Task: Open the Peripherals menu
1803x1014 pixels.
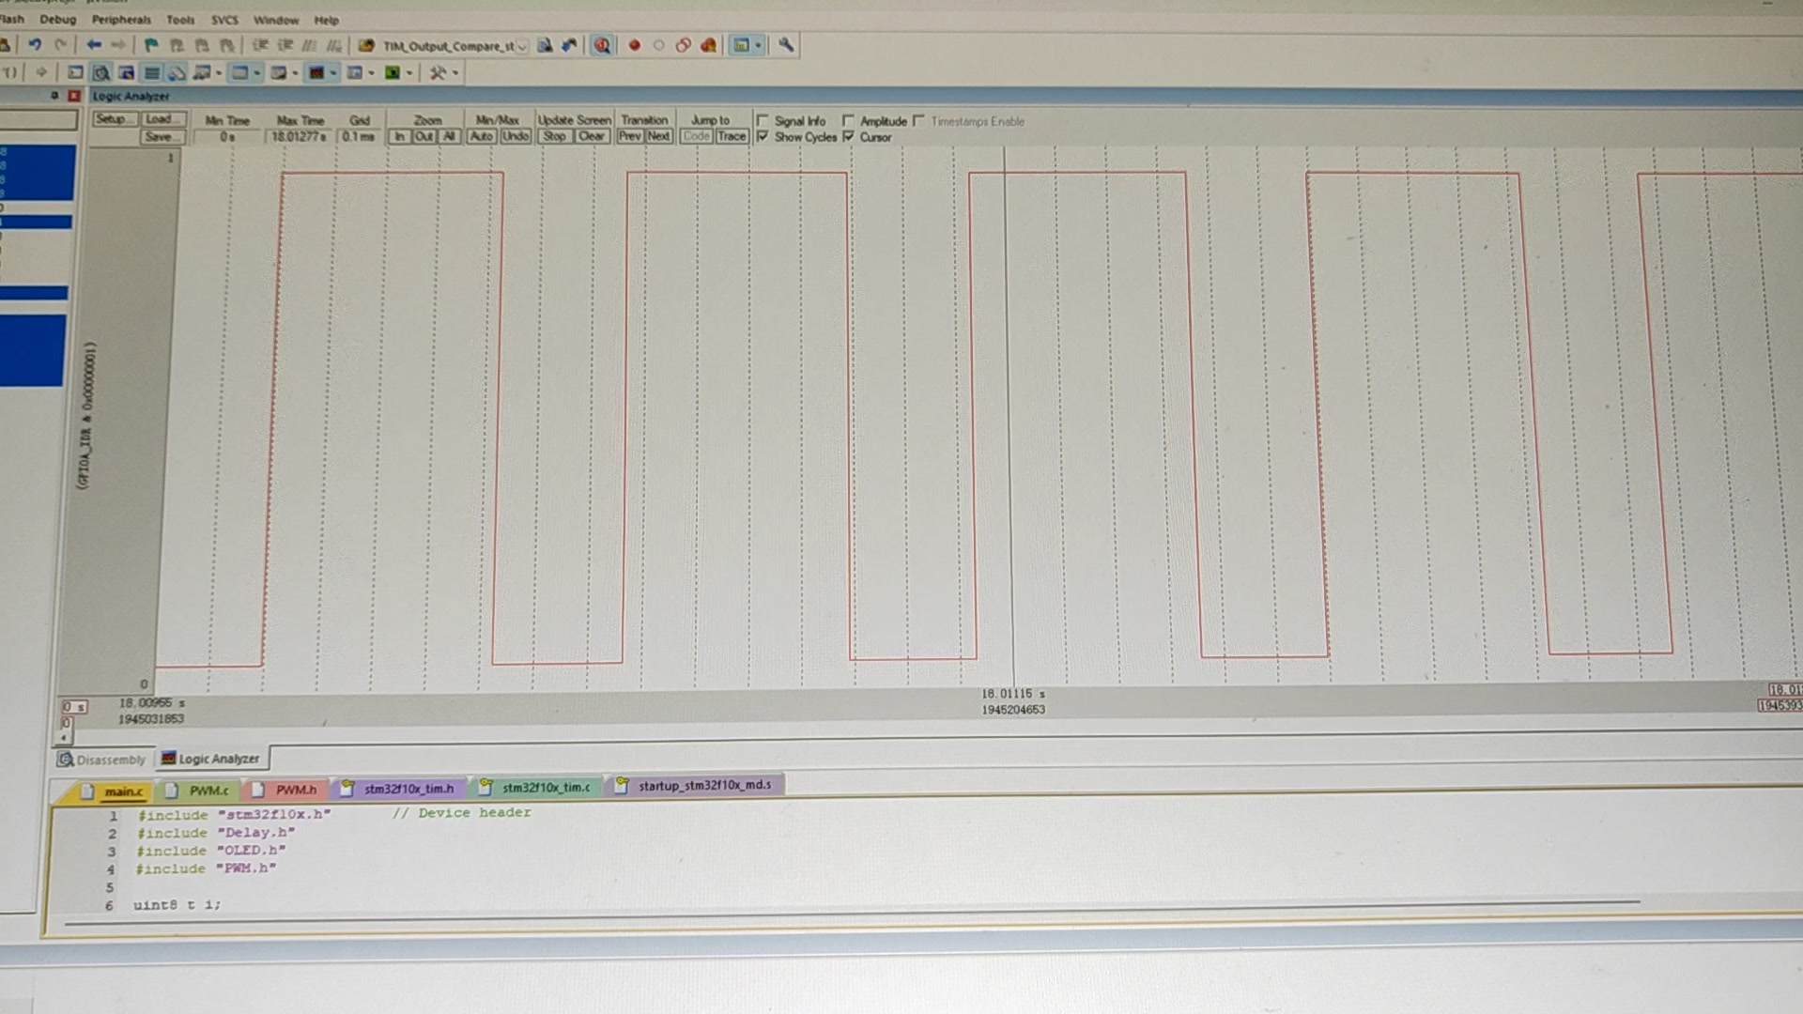Action: click(x=120, y=20)
